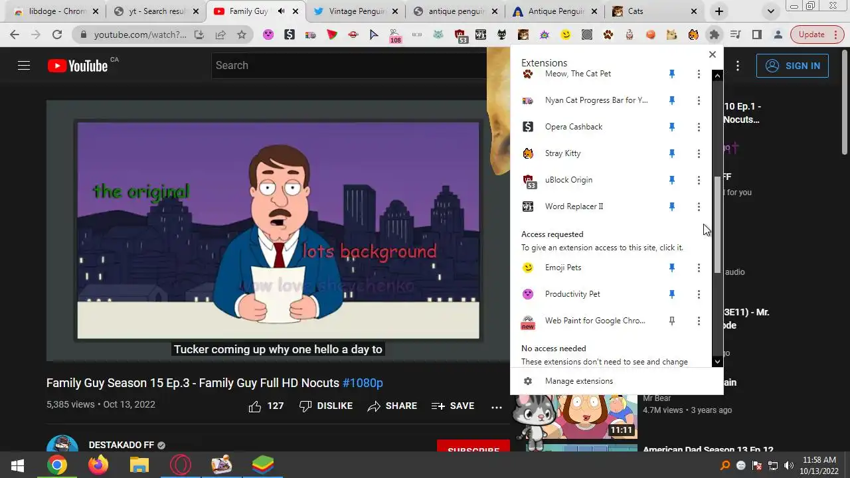Unpin Meow, The Cat Pet extension
Image resolution: width=850 pixels, height=478 pixels.
click(672, 74)
